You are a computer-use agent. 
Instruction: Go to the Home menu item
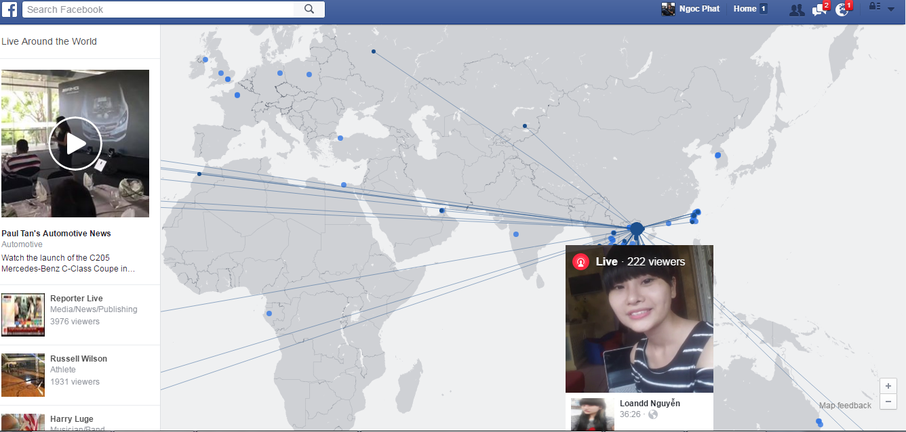coord(743,9)
